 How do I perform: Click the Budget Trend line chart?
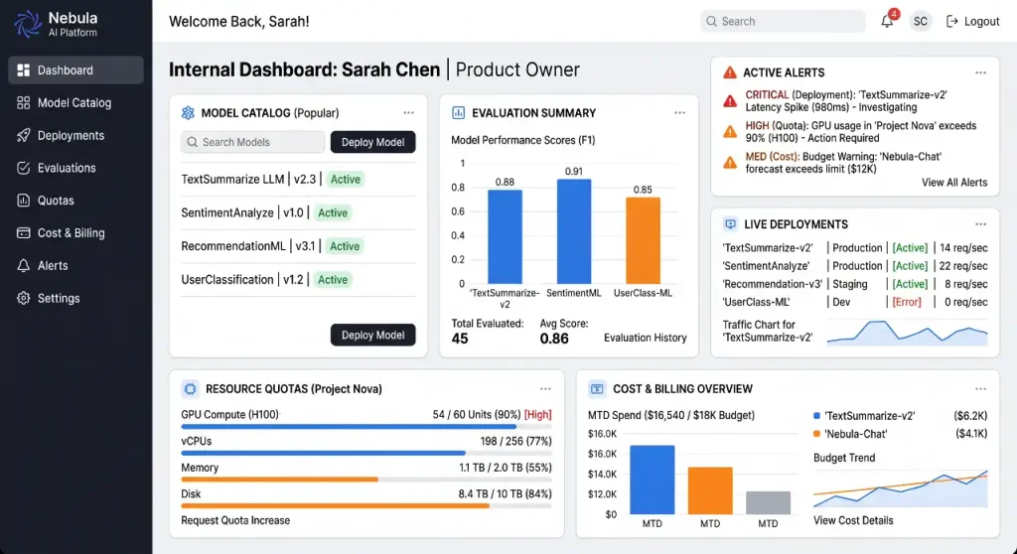[901, 488]
